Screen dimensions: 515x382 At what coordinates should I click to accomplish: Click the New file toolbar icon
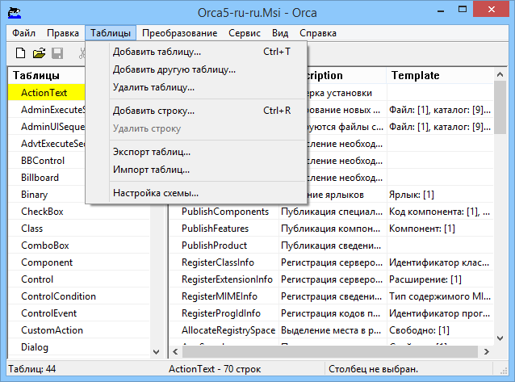20,53
